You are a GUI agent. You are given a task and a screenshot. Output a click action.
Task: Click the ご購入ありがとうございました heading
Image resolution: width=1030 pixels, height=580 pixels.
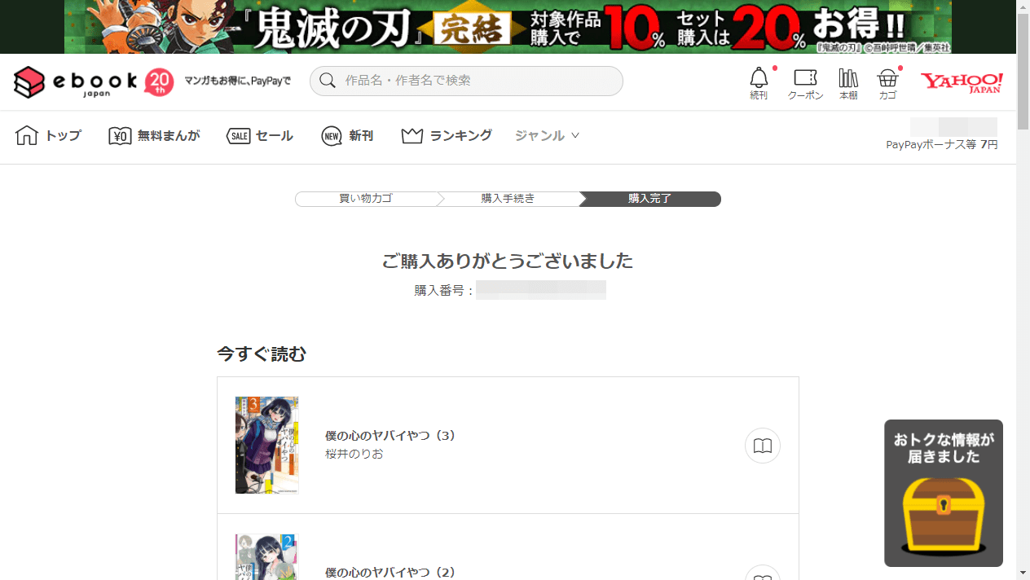click(508, 261)
